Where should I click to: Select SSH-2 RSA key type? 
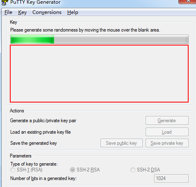tap(73, 170)
